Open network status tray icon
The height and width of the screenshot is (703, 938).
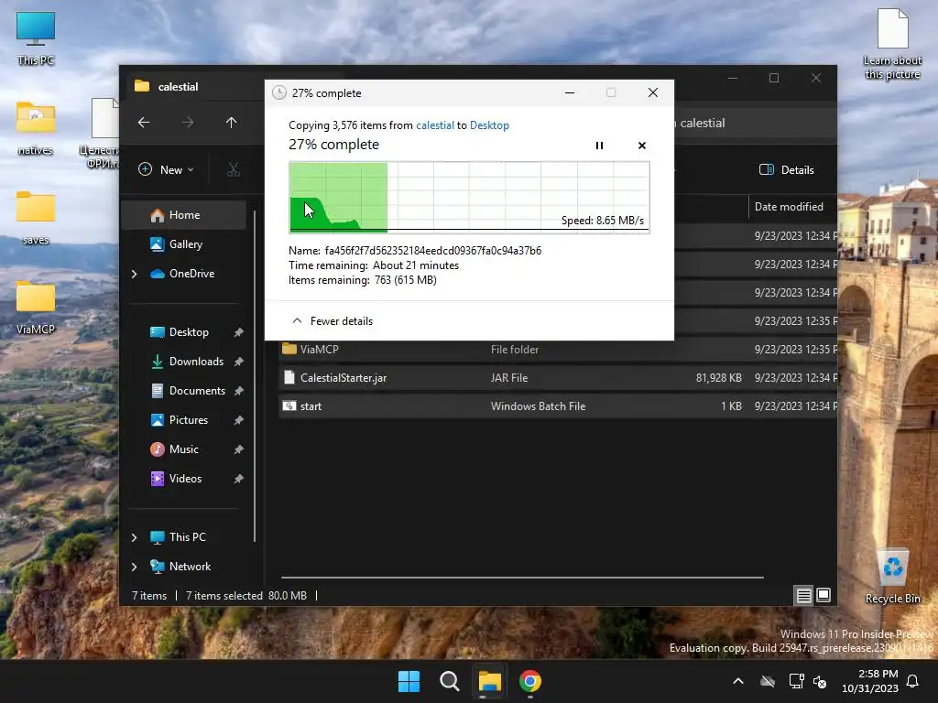(x=796, y=681)
